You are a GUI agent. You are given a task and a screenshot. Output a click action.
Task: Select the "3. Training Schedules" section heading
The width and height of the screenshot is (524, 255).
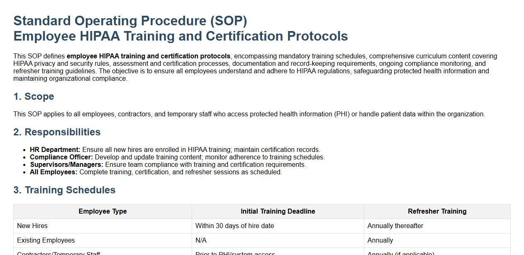(64, 190)
